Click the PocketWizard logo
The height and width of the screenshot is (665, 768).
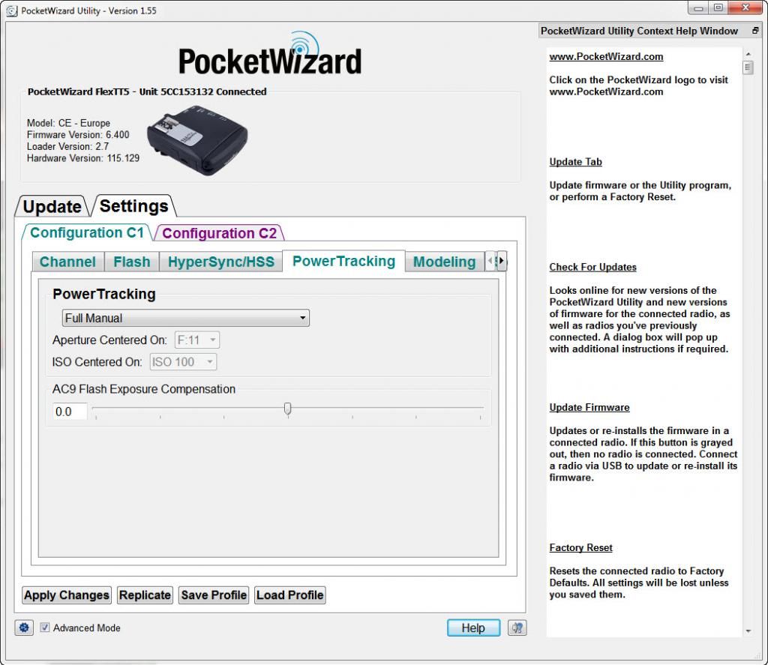(x=270, y=55)
